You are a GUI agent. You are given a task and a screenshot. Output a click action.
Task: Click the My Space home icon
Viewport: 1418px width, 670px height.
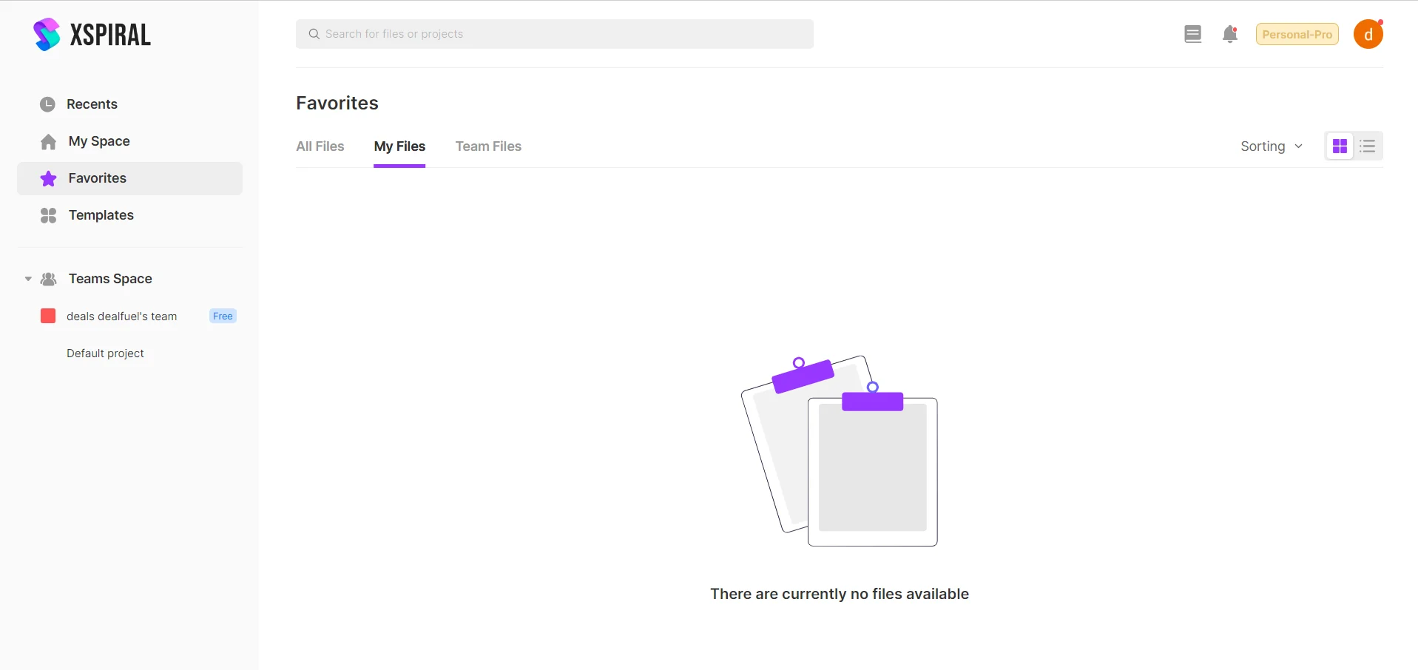click(x=48, y=141)
